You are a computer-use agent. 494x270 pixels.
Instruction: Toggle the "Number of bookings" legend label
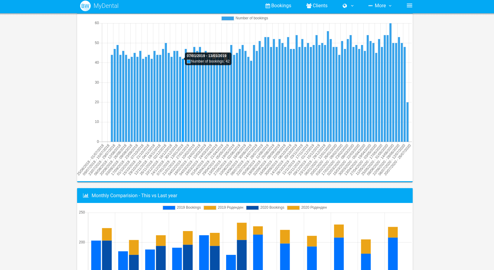click(x=252, y=18)
